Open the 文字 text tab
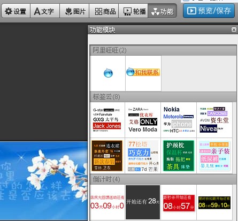Screen dimensions: 238x221 click(x=45, y=11)
